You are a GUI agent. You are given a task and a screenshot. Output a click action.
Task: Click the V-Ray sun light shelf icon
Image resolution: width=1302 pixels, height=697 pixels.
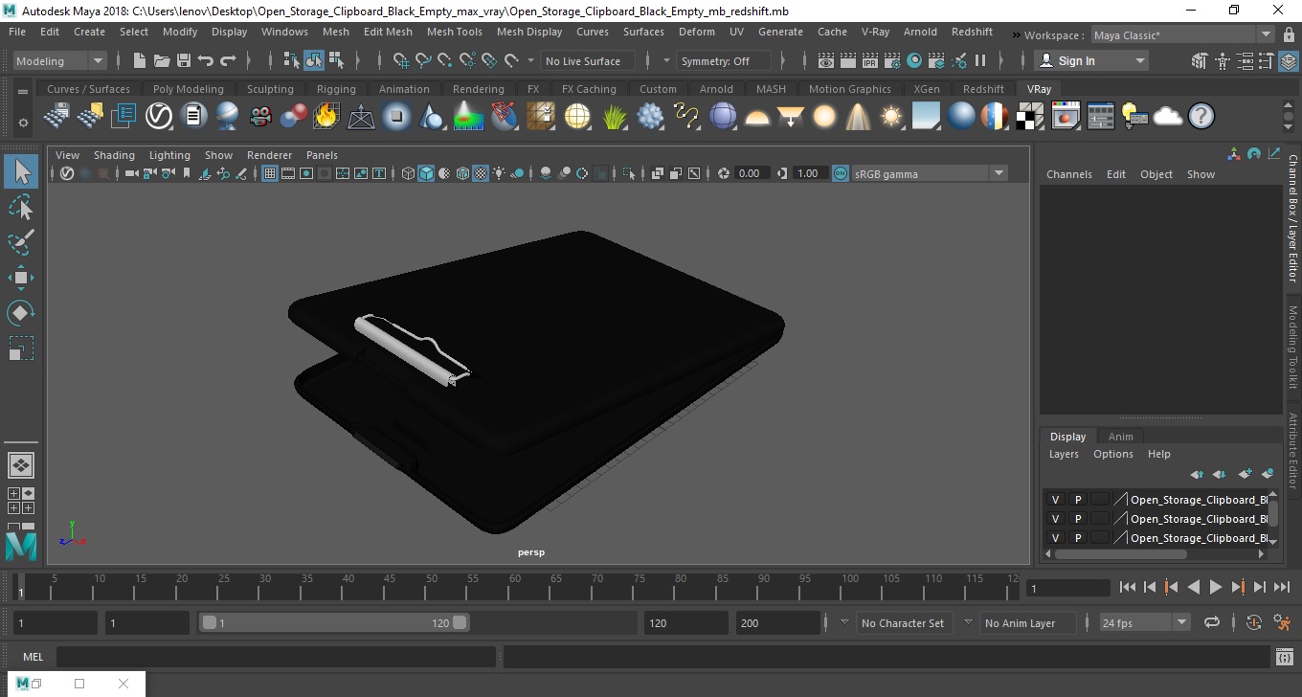892,117
